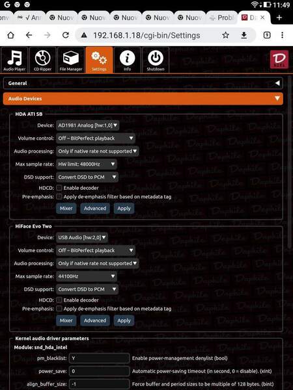Open the CD Ripper tool

(42, 60)
